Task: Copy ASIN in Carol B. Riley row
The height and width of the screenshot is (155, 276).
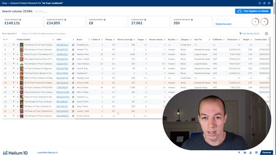Action: tap(73, 69)
